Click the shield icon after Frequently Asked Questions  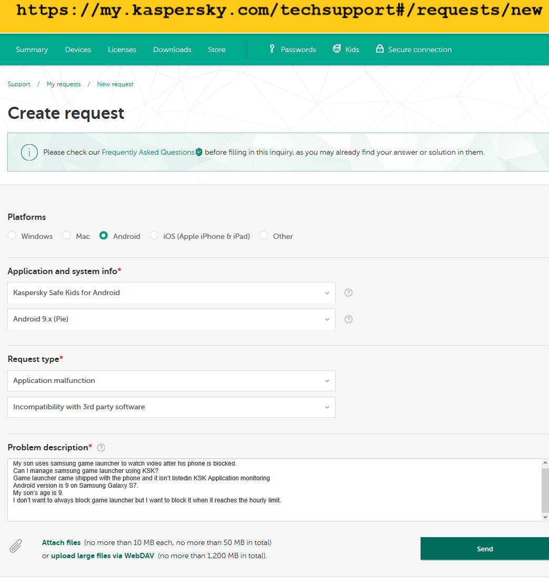tap(199, 152)
